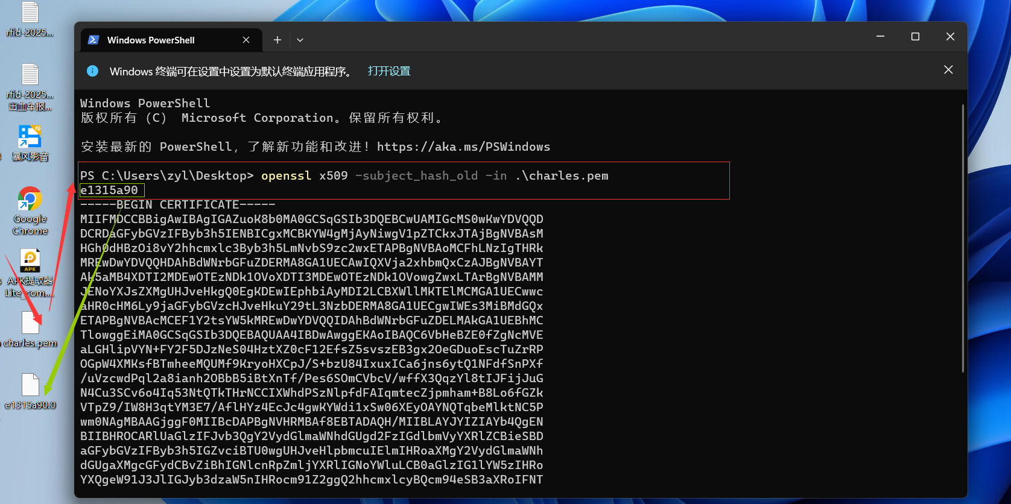Viewport: 1011px width, 504px height.
Task: Click the 打开设置 link
Action: point(389,71)
